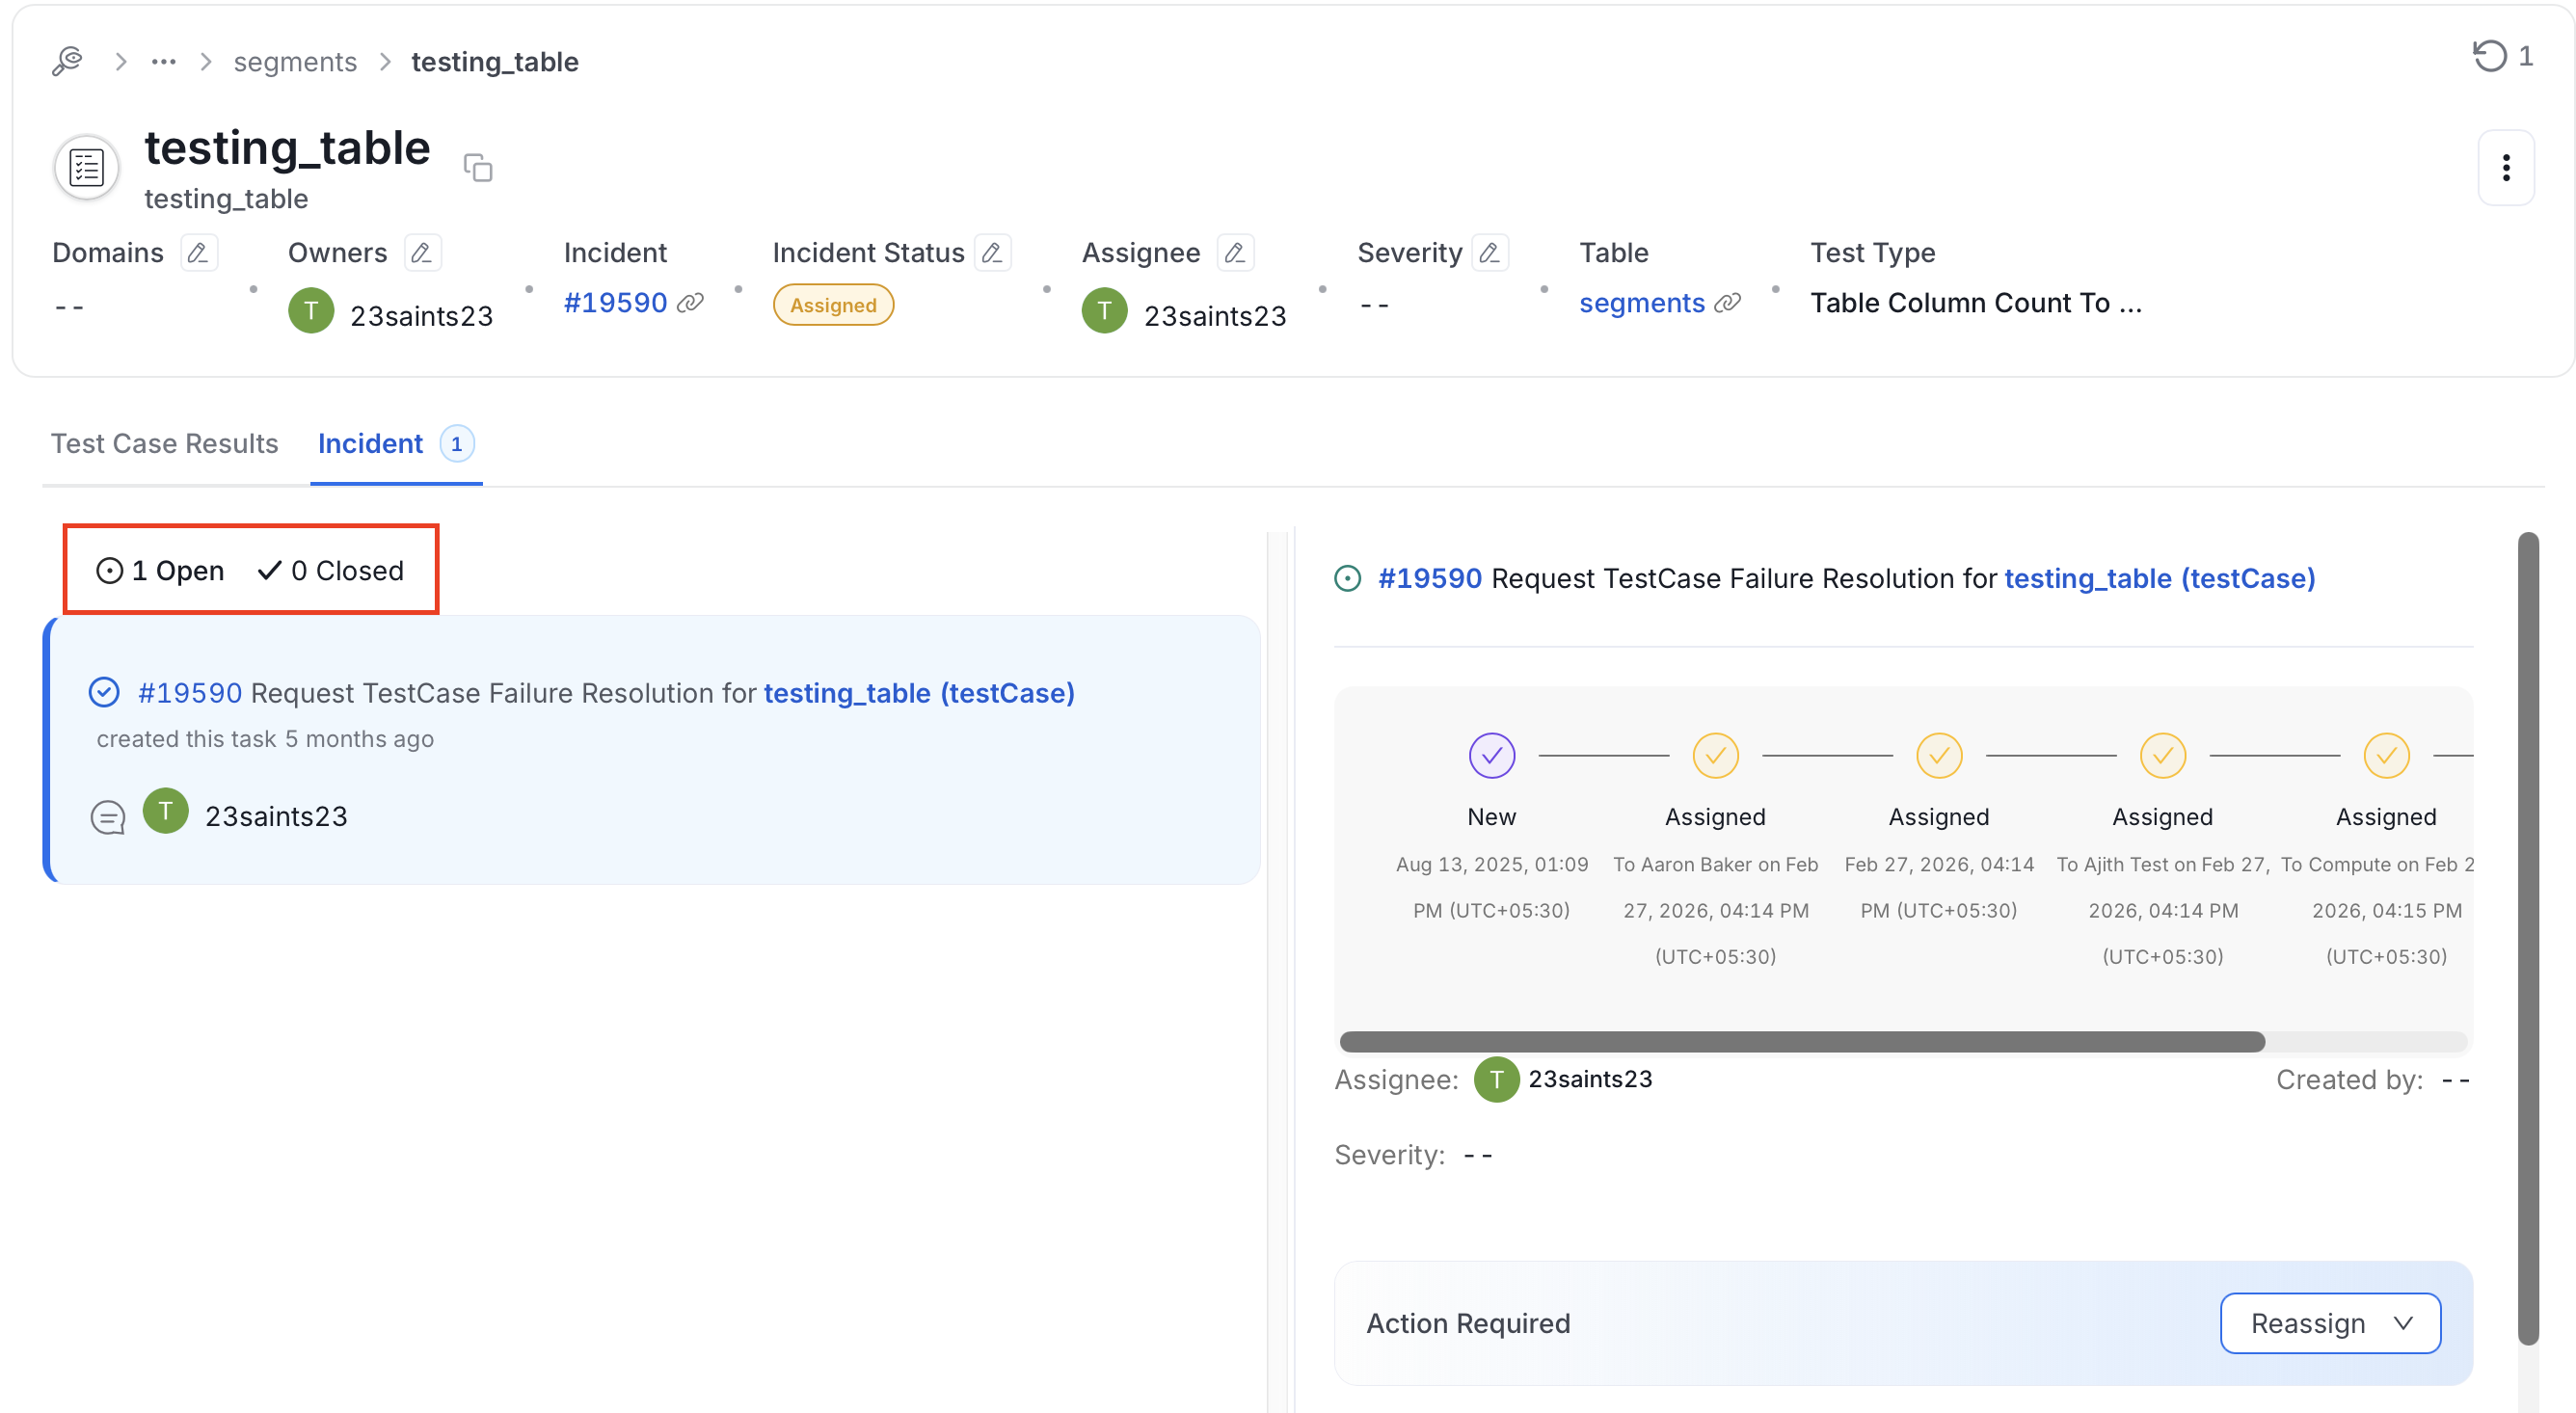The height and width of the screenshot is (1413, 2576).
Task: Copy the testing_table link icon
Action: pyautogui.click(x=478, y=167)
